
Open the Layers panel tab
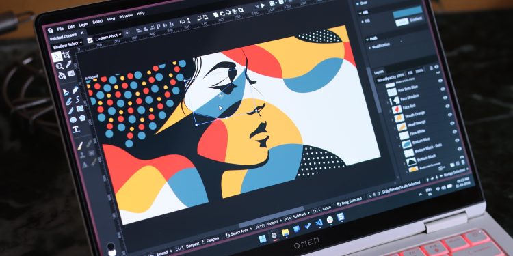(x=379, y=71)
